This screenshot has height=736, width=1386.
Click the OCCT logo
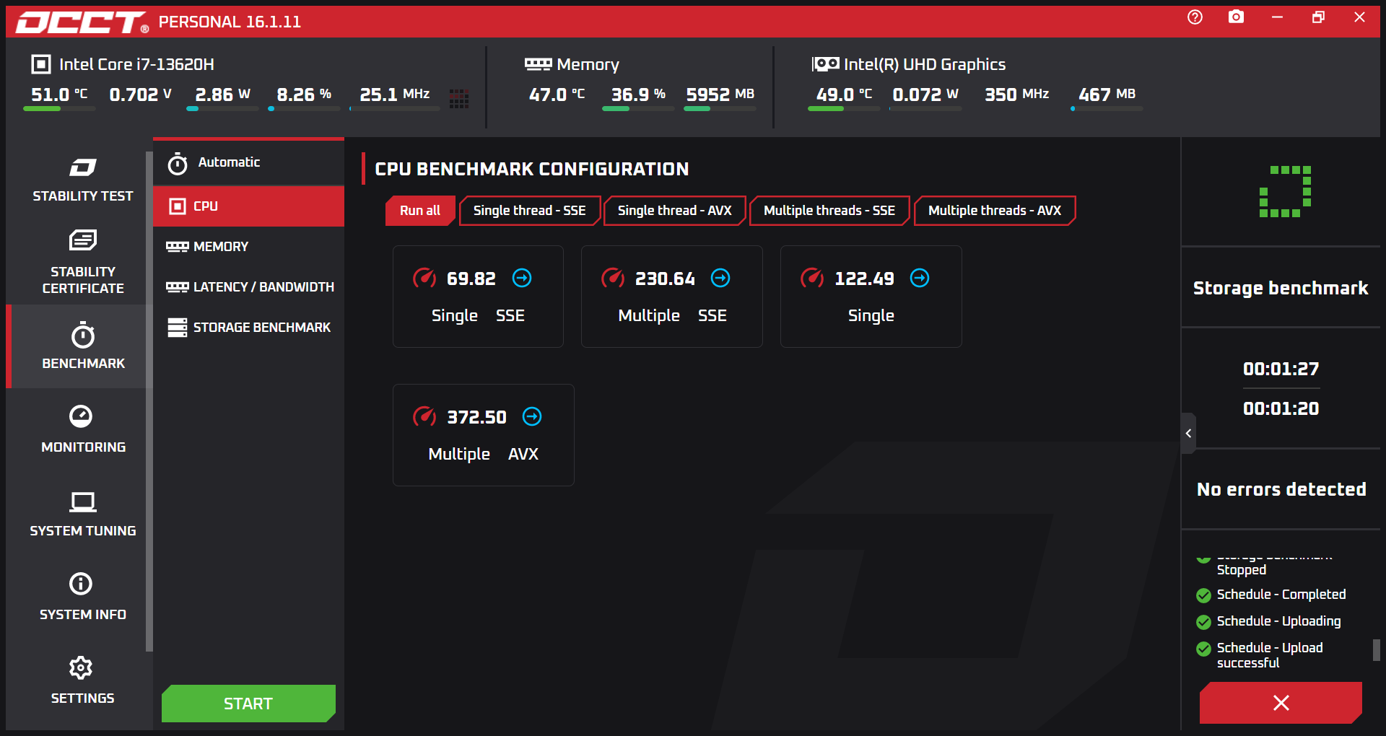pos(82,22)
